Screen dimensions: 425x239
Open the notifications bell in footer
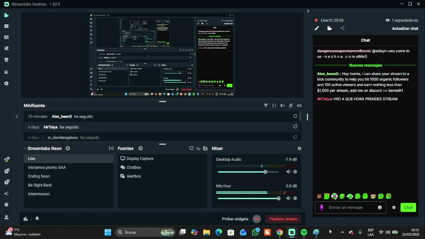point(37,218)
